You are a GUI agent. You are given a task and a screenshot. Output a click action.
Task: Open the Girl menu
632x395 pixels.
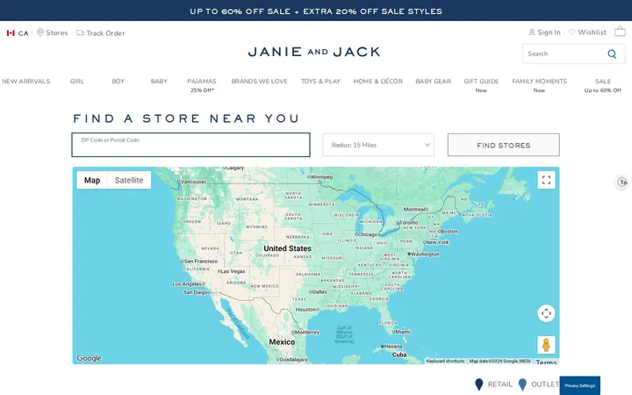(x=77, y=81)
